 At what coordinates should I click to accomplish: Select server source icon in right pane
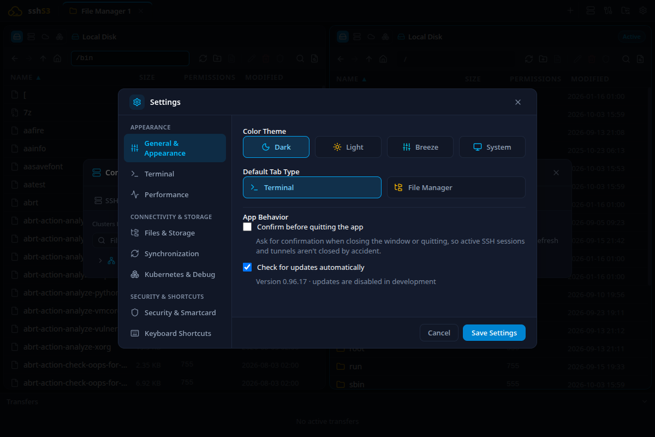point(357,37)
